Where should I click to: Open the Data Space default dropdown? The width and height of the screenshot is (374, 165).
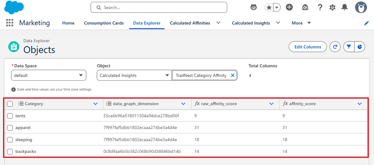pos(49,75)
